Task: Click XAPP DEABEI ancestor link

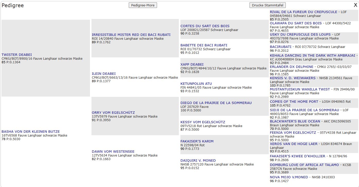Action: tap(192, 64)
